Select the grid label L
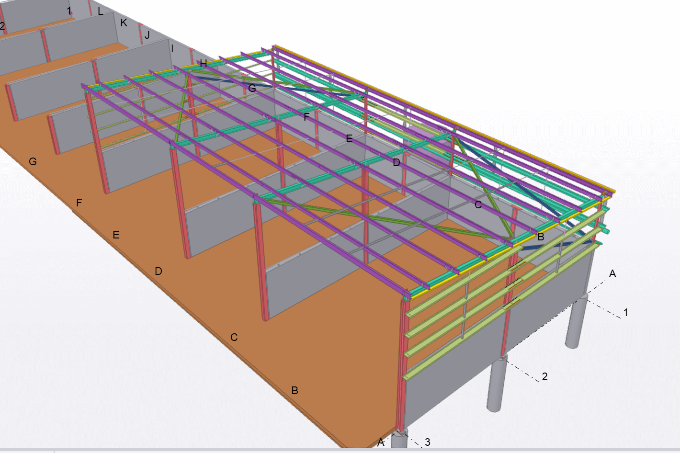The height and width of the screenshot is (453, 680). pyautogui.click(x=101, y=11)
